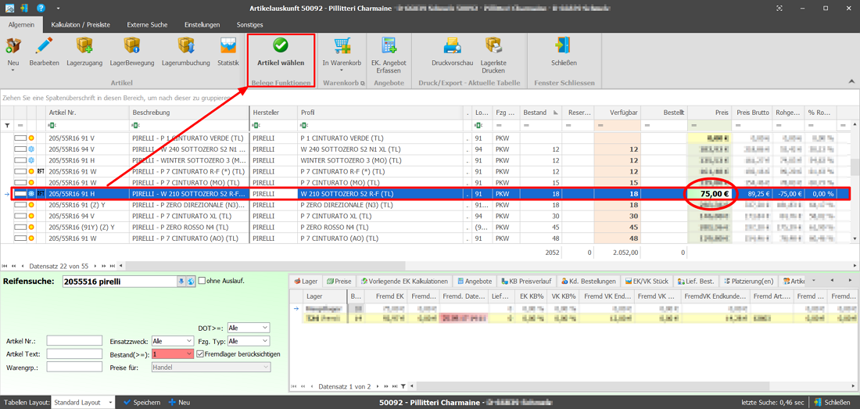This screenshot has height=409, width=860.
Task: Open the Einstellungen ribbon tab
Action: (x=202, y=25)
